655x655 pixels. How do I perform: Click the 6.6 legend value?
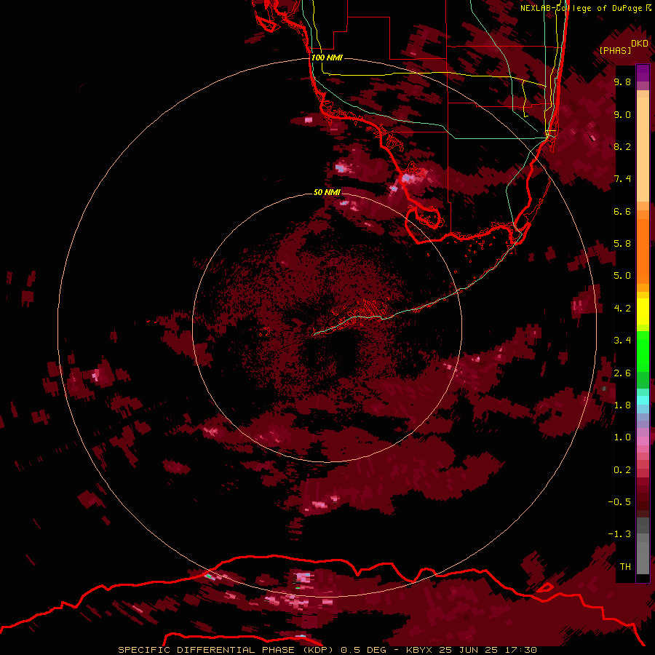click(622, 211)
